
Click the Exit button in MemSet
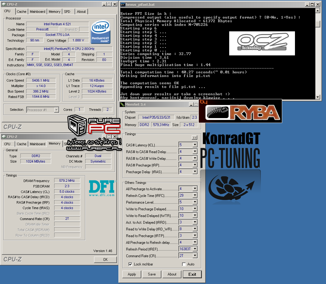(x=192, y=274)
